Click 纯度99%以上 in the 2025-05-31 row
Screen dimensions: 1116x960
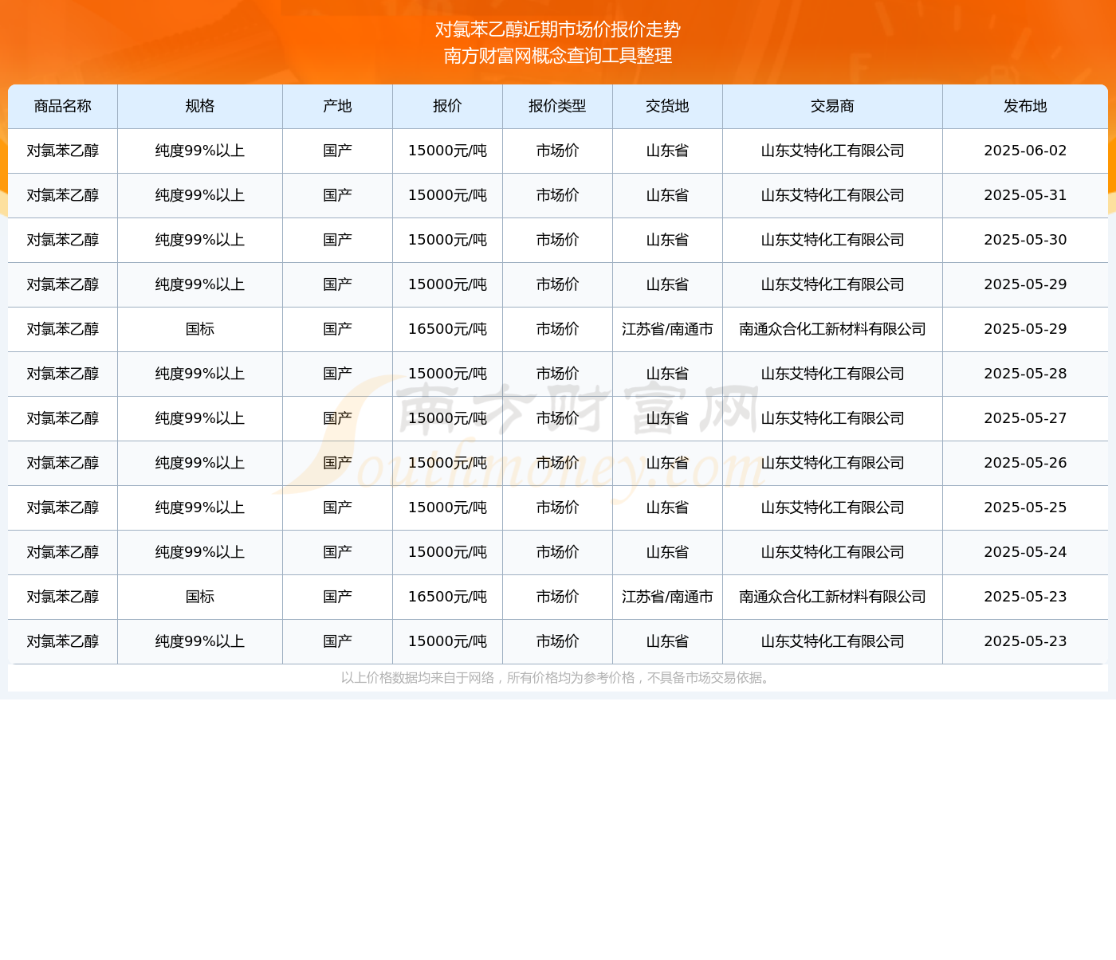click(200, 195)
